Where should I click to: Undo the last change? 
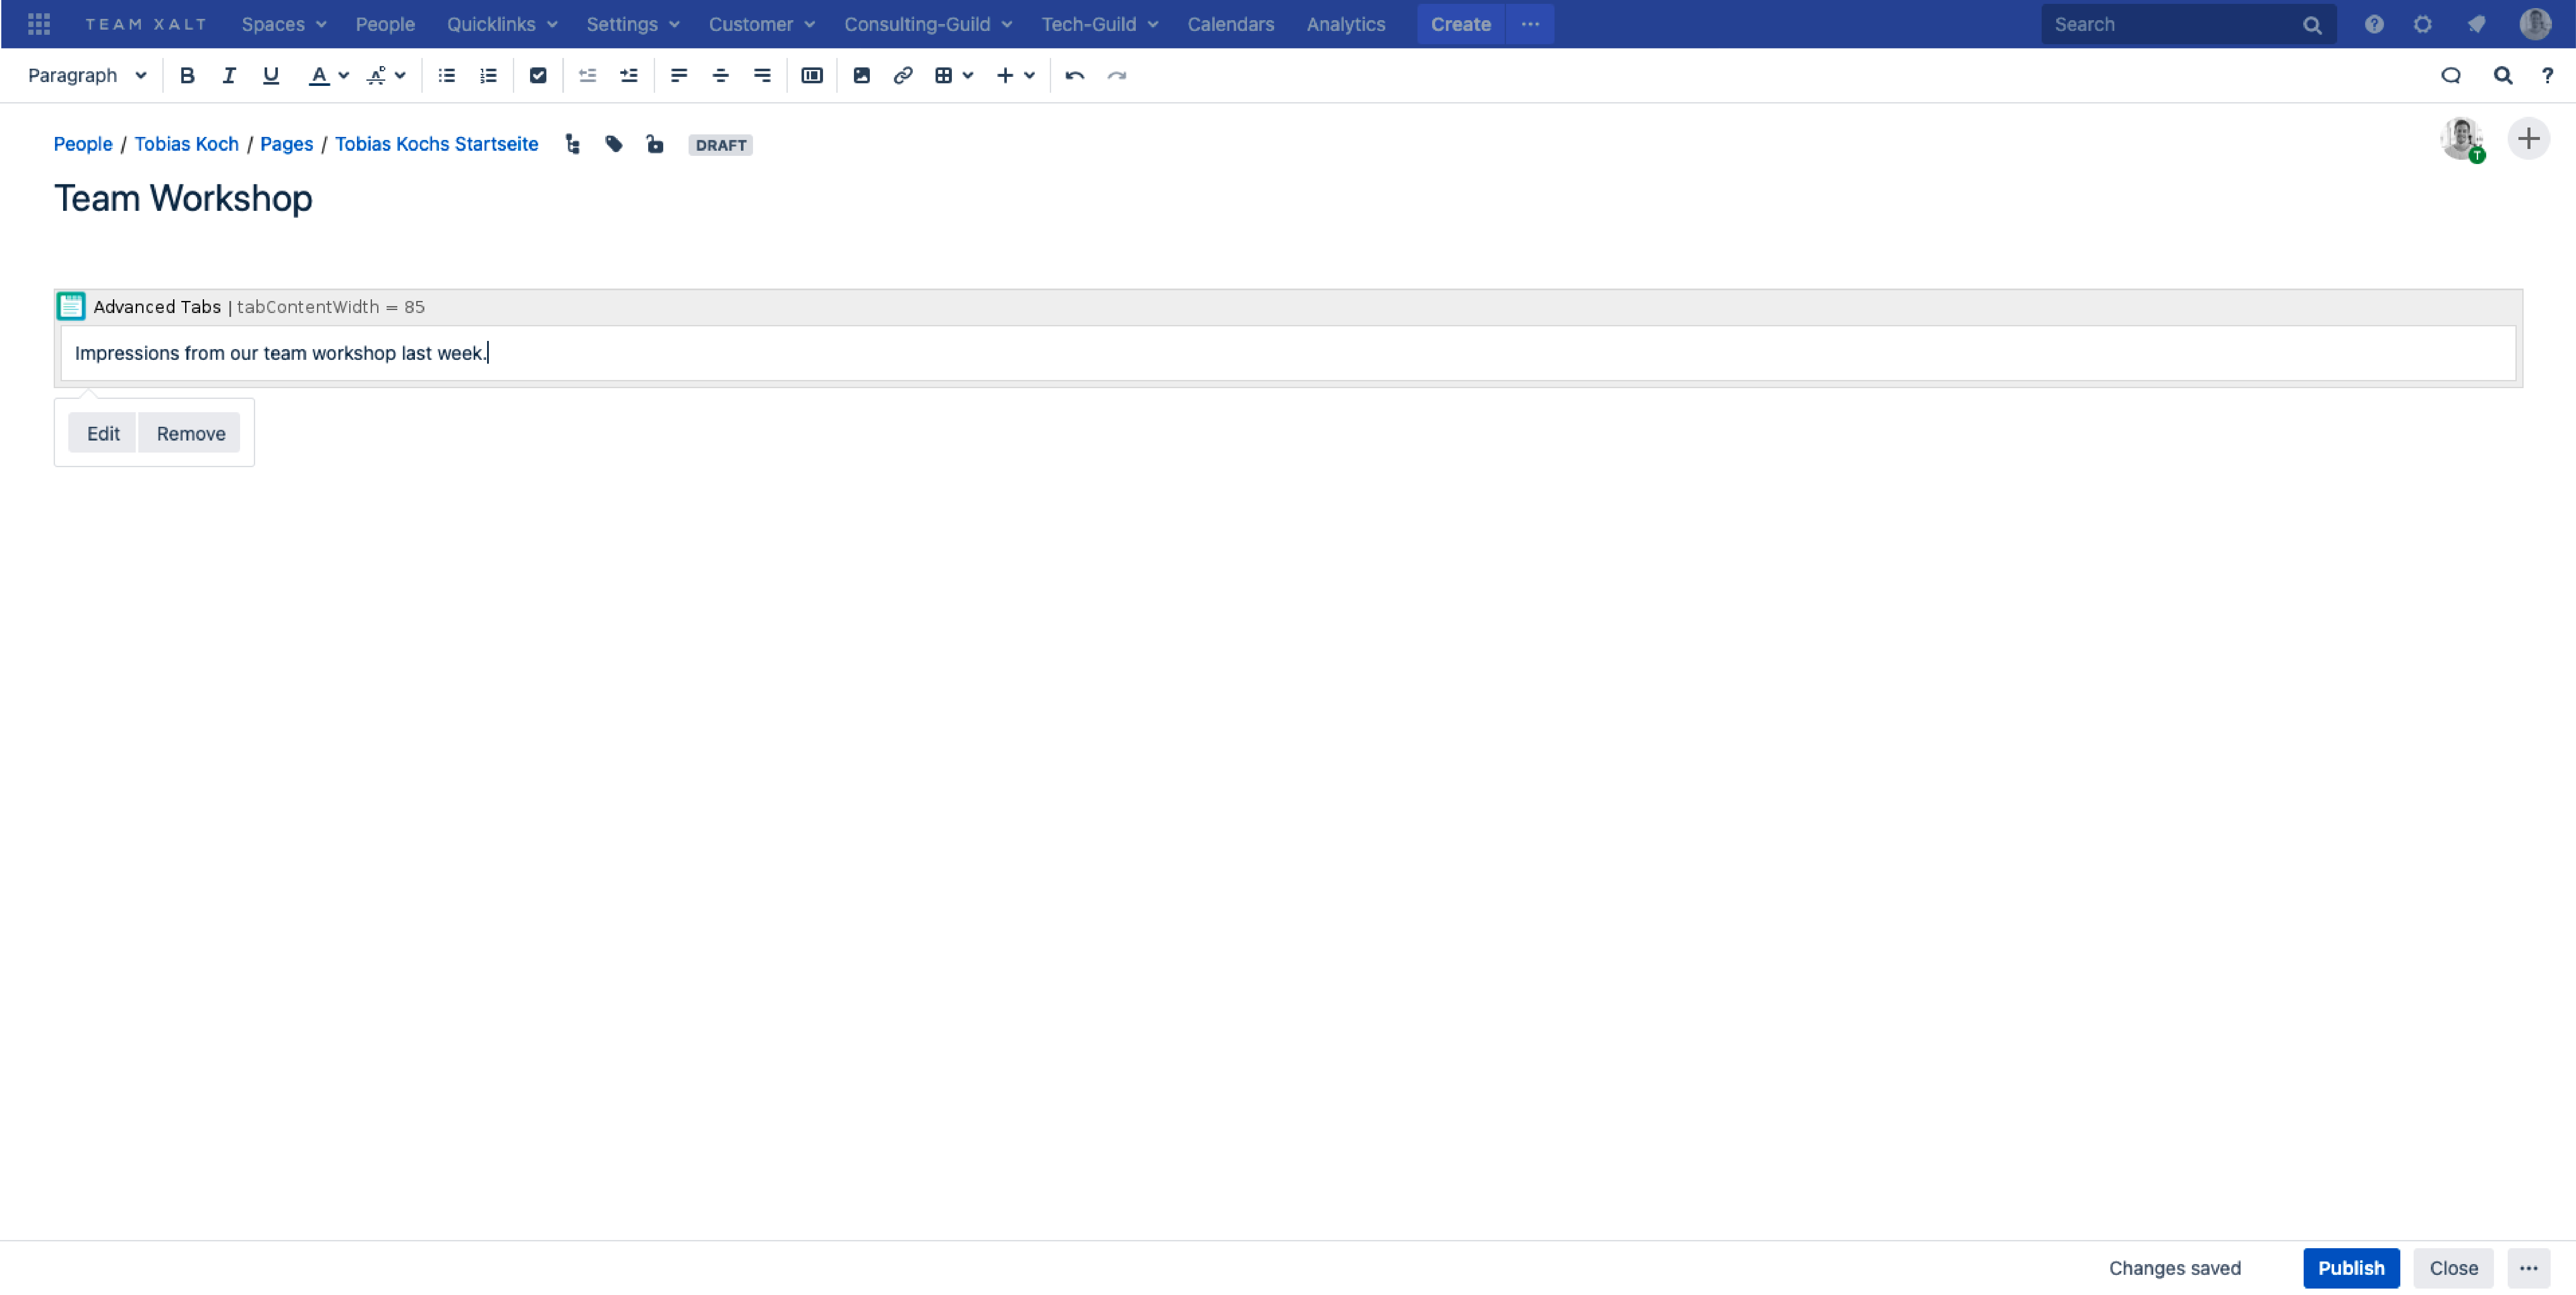pos(1075,75)
